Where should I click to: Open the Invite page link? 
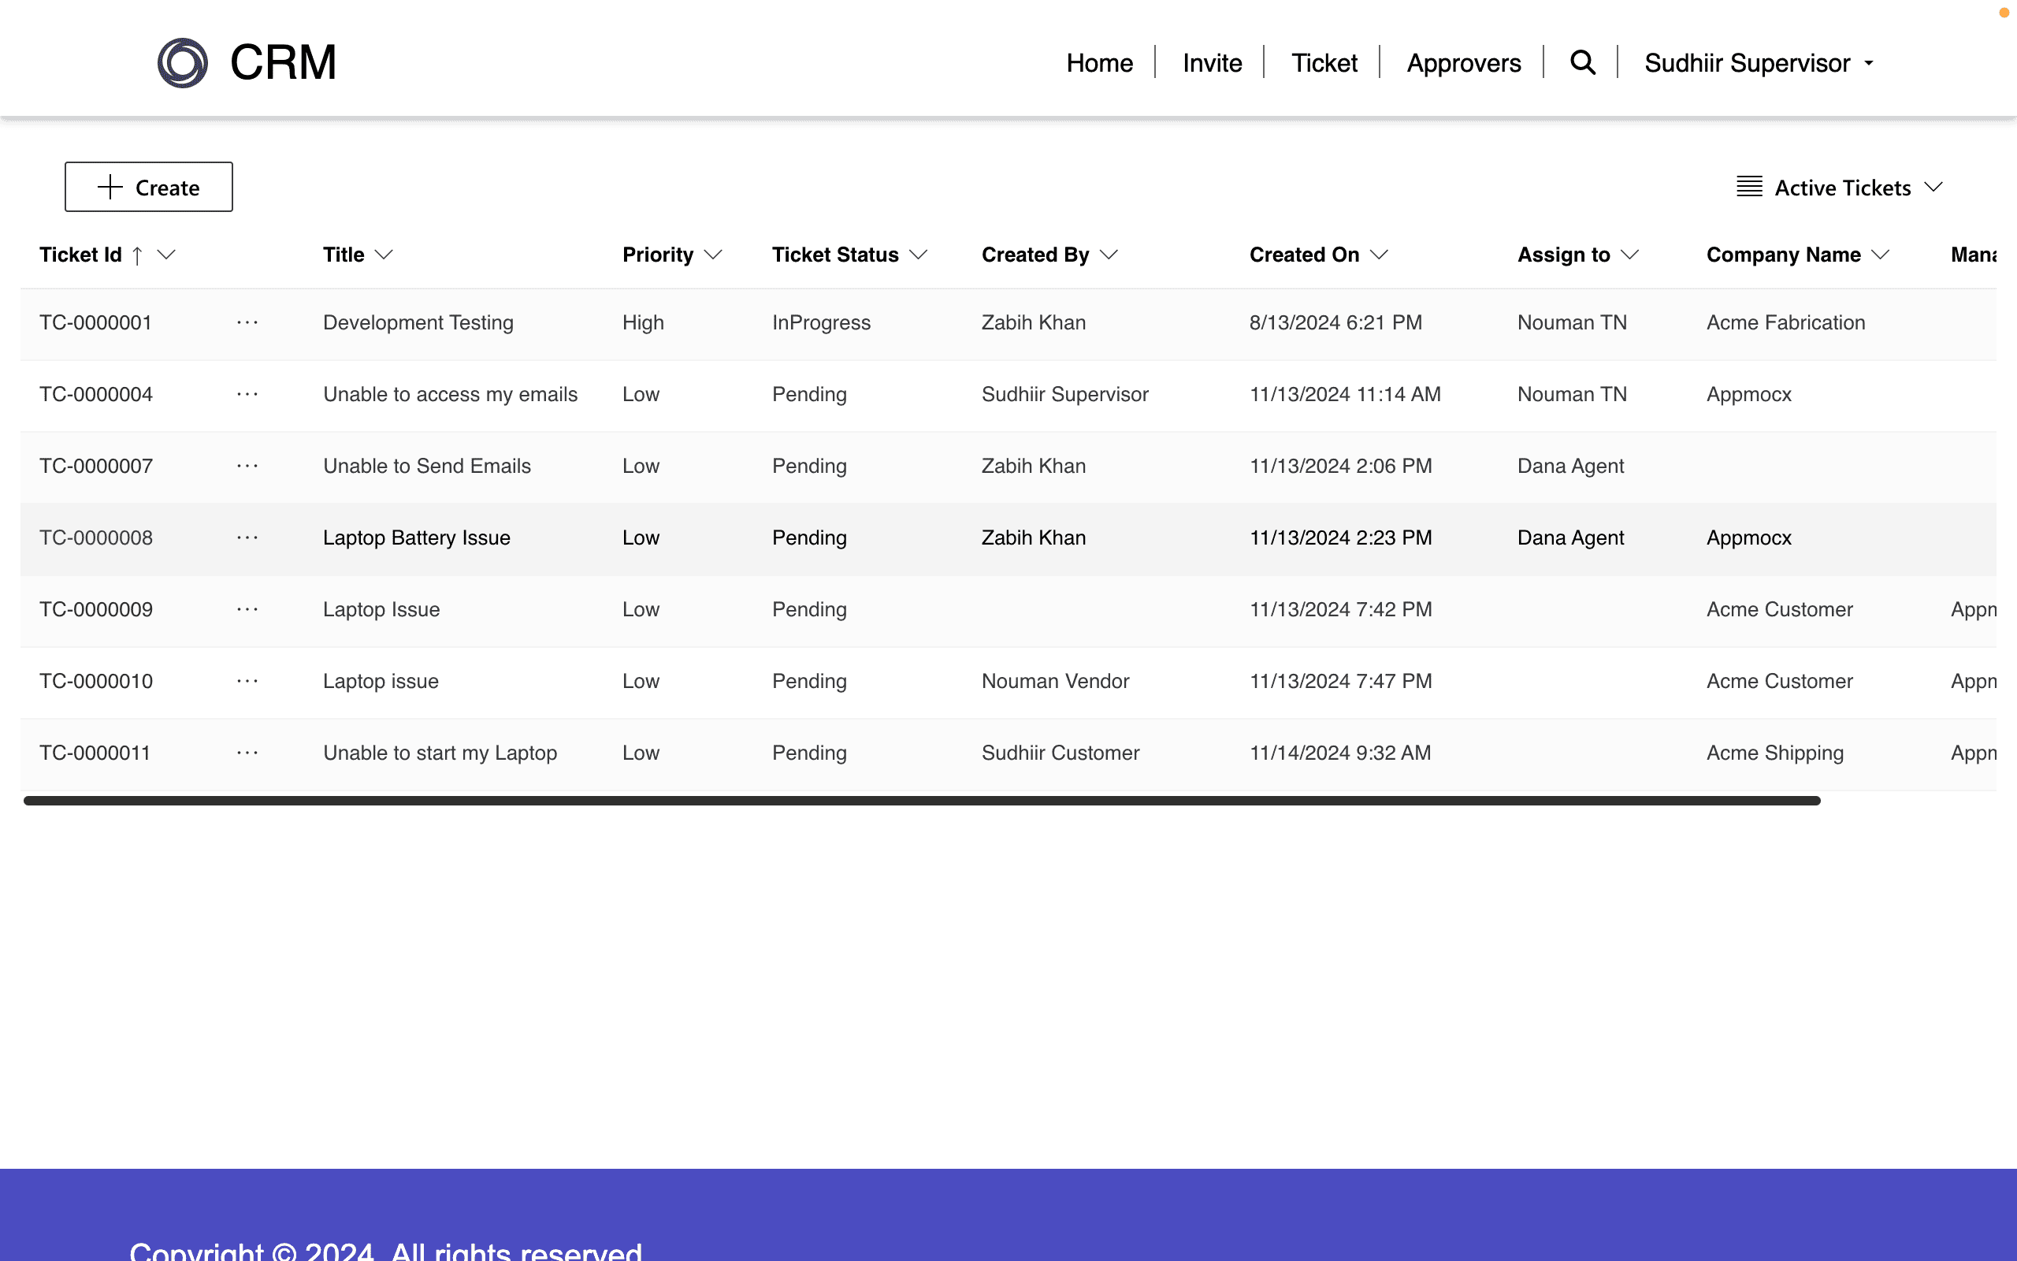click(1212, 63)
